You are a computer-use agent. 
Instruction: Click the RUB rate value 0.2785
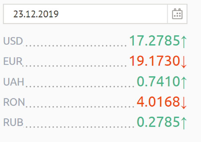pos(158,122)
